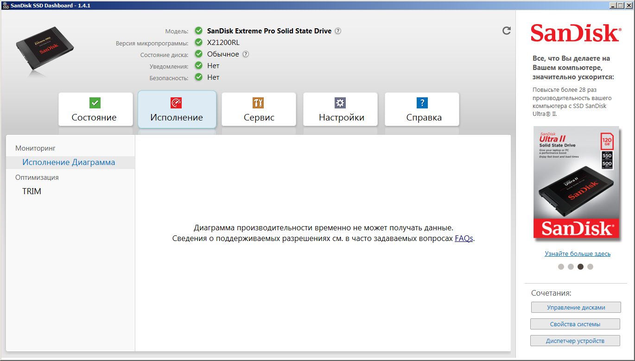Image resolution: width=635 pixels, height=361 pixels.
Task: Launch Диспетчер устройств button
Action: 575,341
